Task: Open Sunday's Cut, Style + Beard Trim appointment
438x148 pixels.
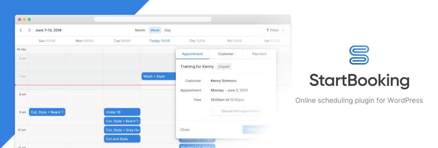Action: point(47,112)
